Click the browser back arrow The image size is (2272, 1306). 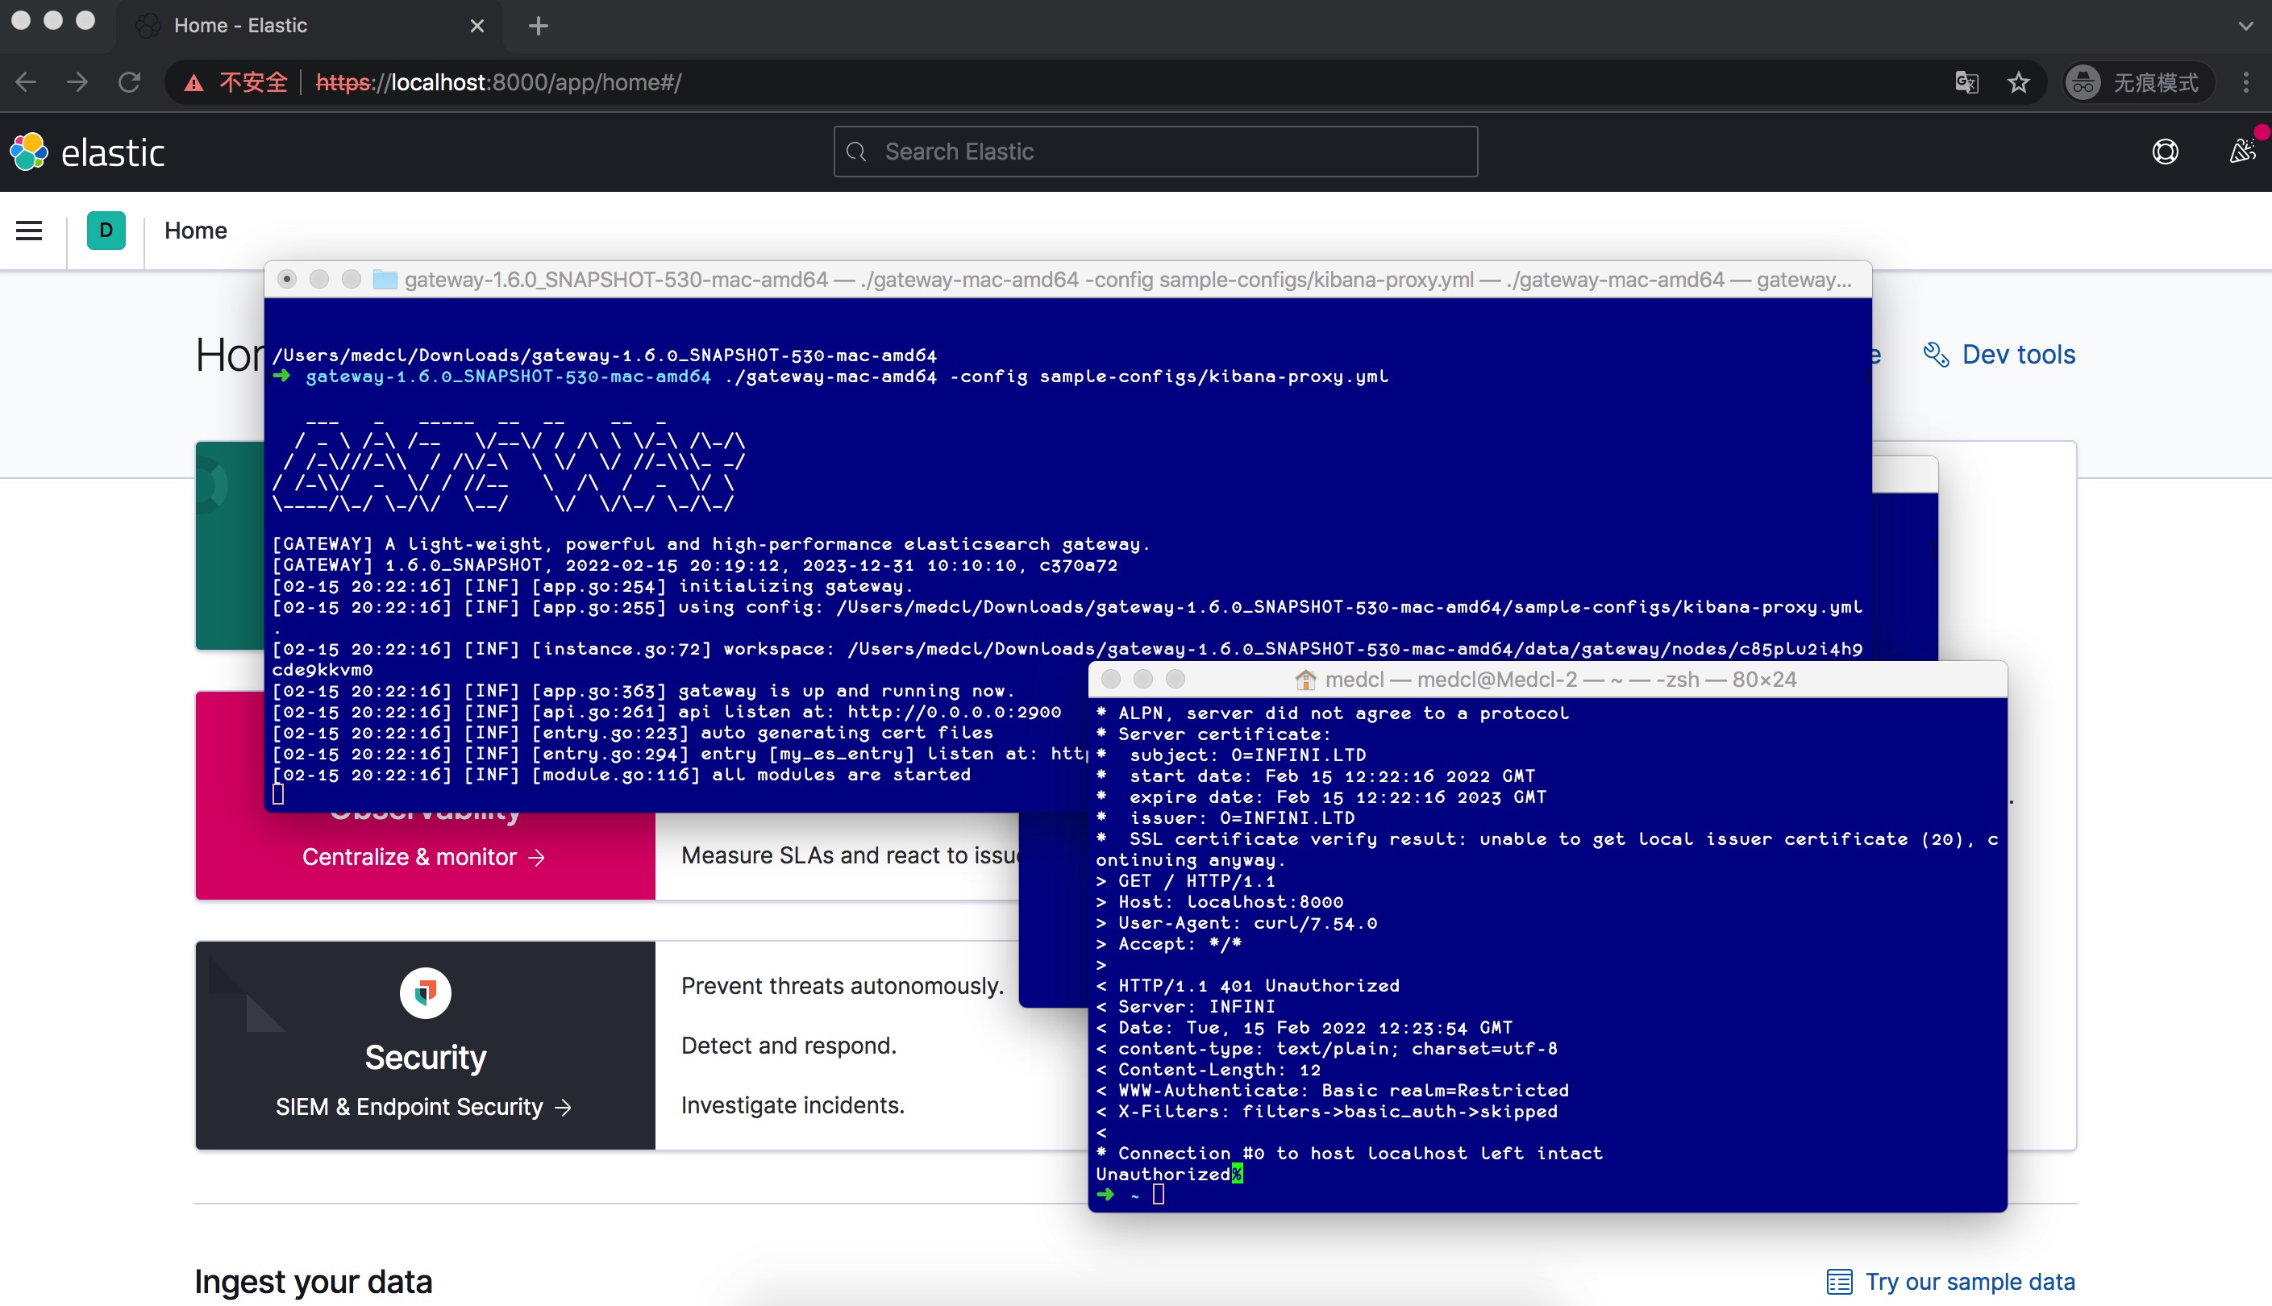point(26,82)
